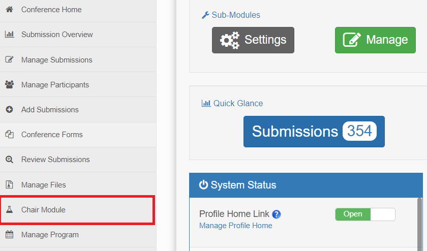This screenshot has width=427, height=251.
Task: Toggle the Profile Home Link Open switch
Action: click(365, 214)
